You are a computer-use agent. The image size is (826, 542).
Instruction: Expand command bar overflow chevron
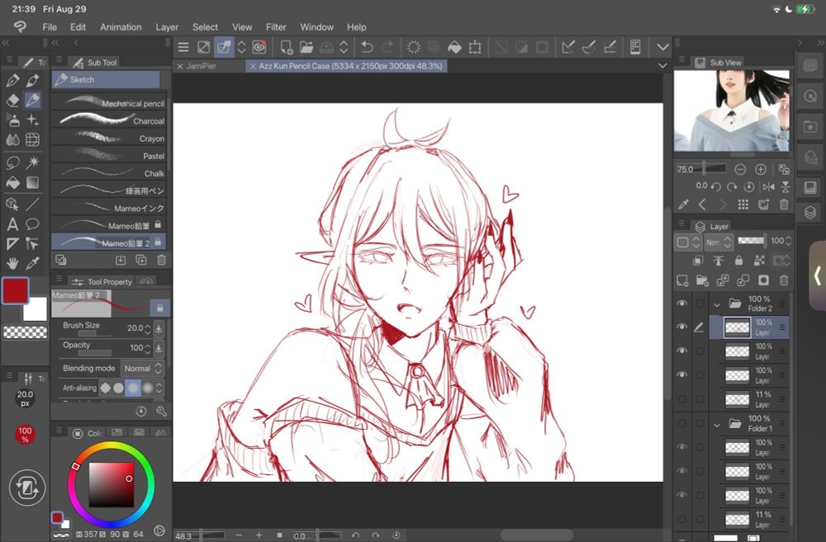[x=662, y=47]
